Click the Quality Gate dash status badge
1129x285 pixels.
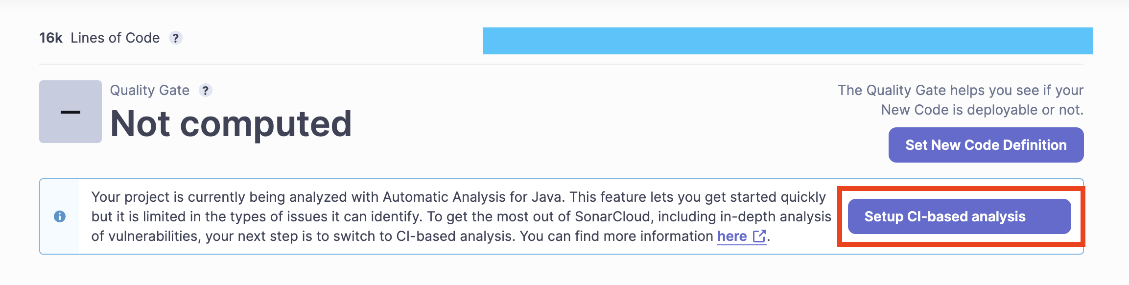[71, 112]
